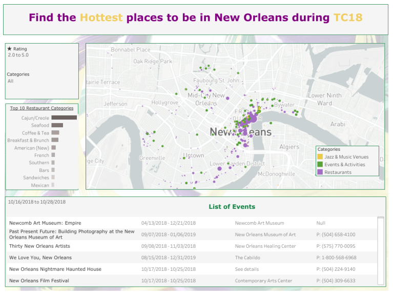Click the Bars category label
Image resolution: width=393 pixels, height=295 pixels.
tap(44, 170)
